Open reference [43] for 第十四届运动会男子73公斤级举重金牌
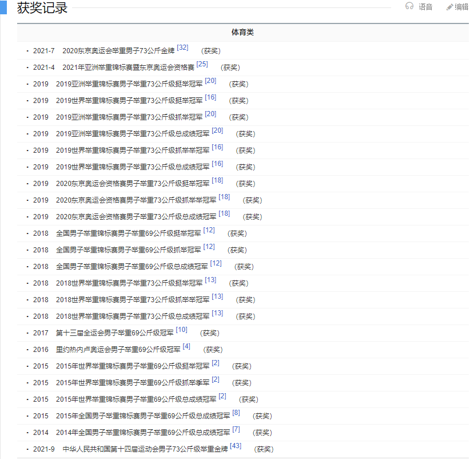Image resolution: width=470 pixels, height=459 pixels. (236, 446)
